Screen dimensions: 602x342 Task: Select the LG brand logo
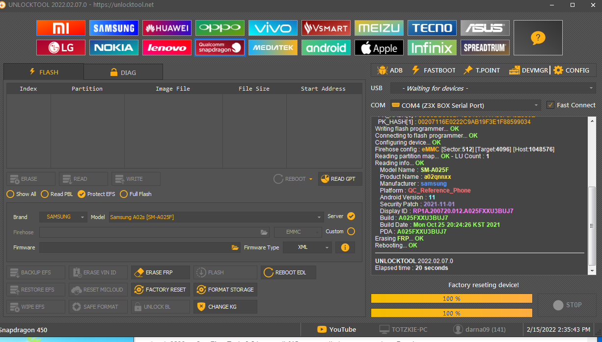tap(61, 48)
